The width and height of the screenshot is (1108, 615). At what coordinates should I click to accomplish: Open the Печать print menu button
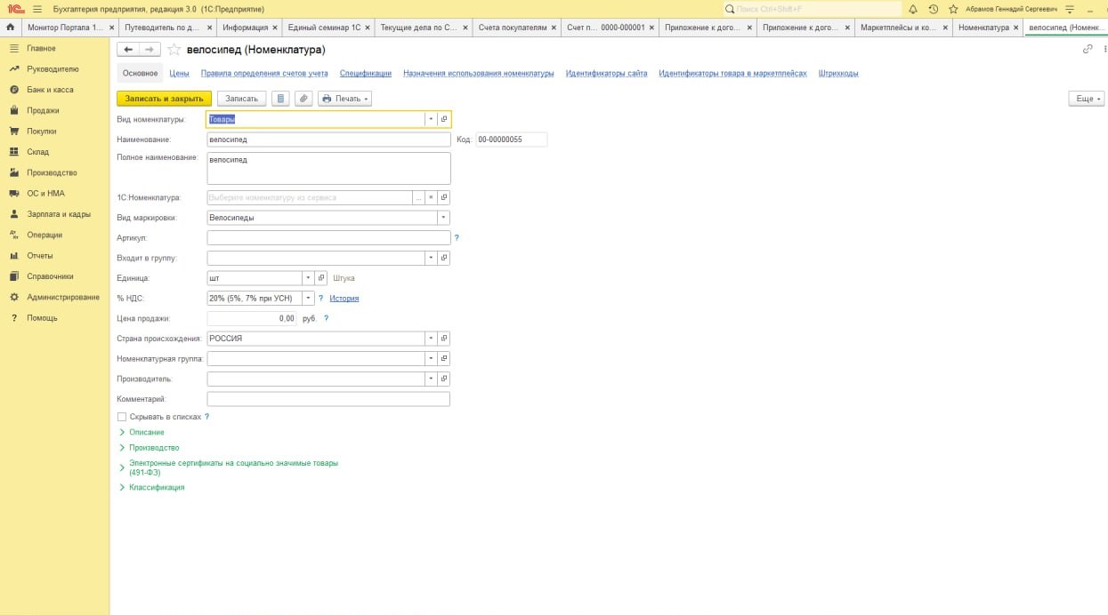pyautogui.click(x=344, y=99)
